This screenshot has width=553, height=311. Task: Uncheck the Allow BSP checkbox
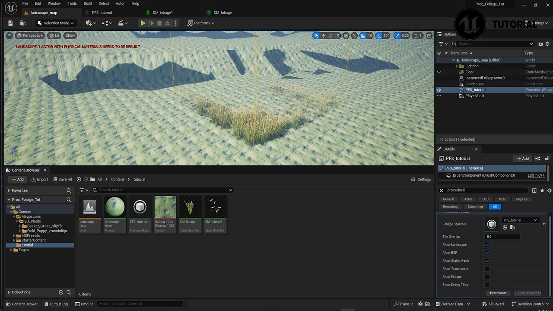(x=487, y=253)
